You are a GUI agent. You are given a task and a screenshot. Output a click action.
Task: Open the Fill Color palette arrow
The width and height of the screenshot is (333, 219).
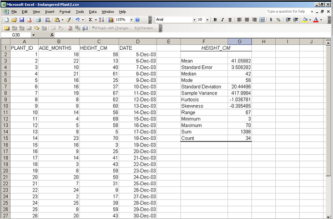pos(310,20)
